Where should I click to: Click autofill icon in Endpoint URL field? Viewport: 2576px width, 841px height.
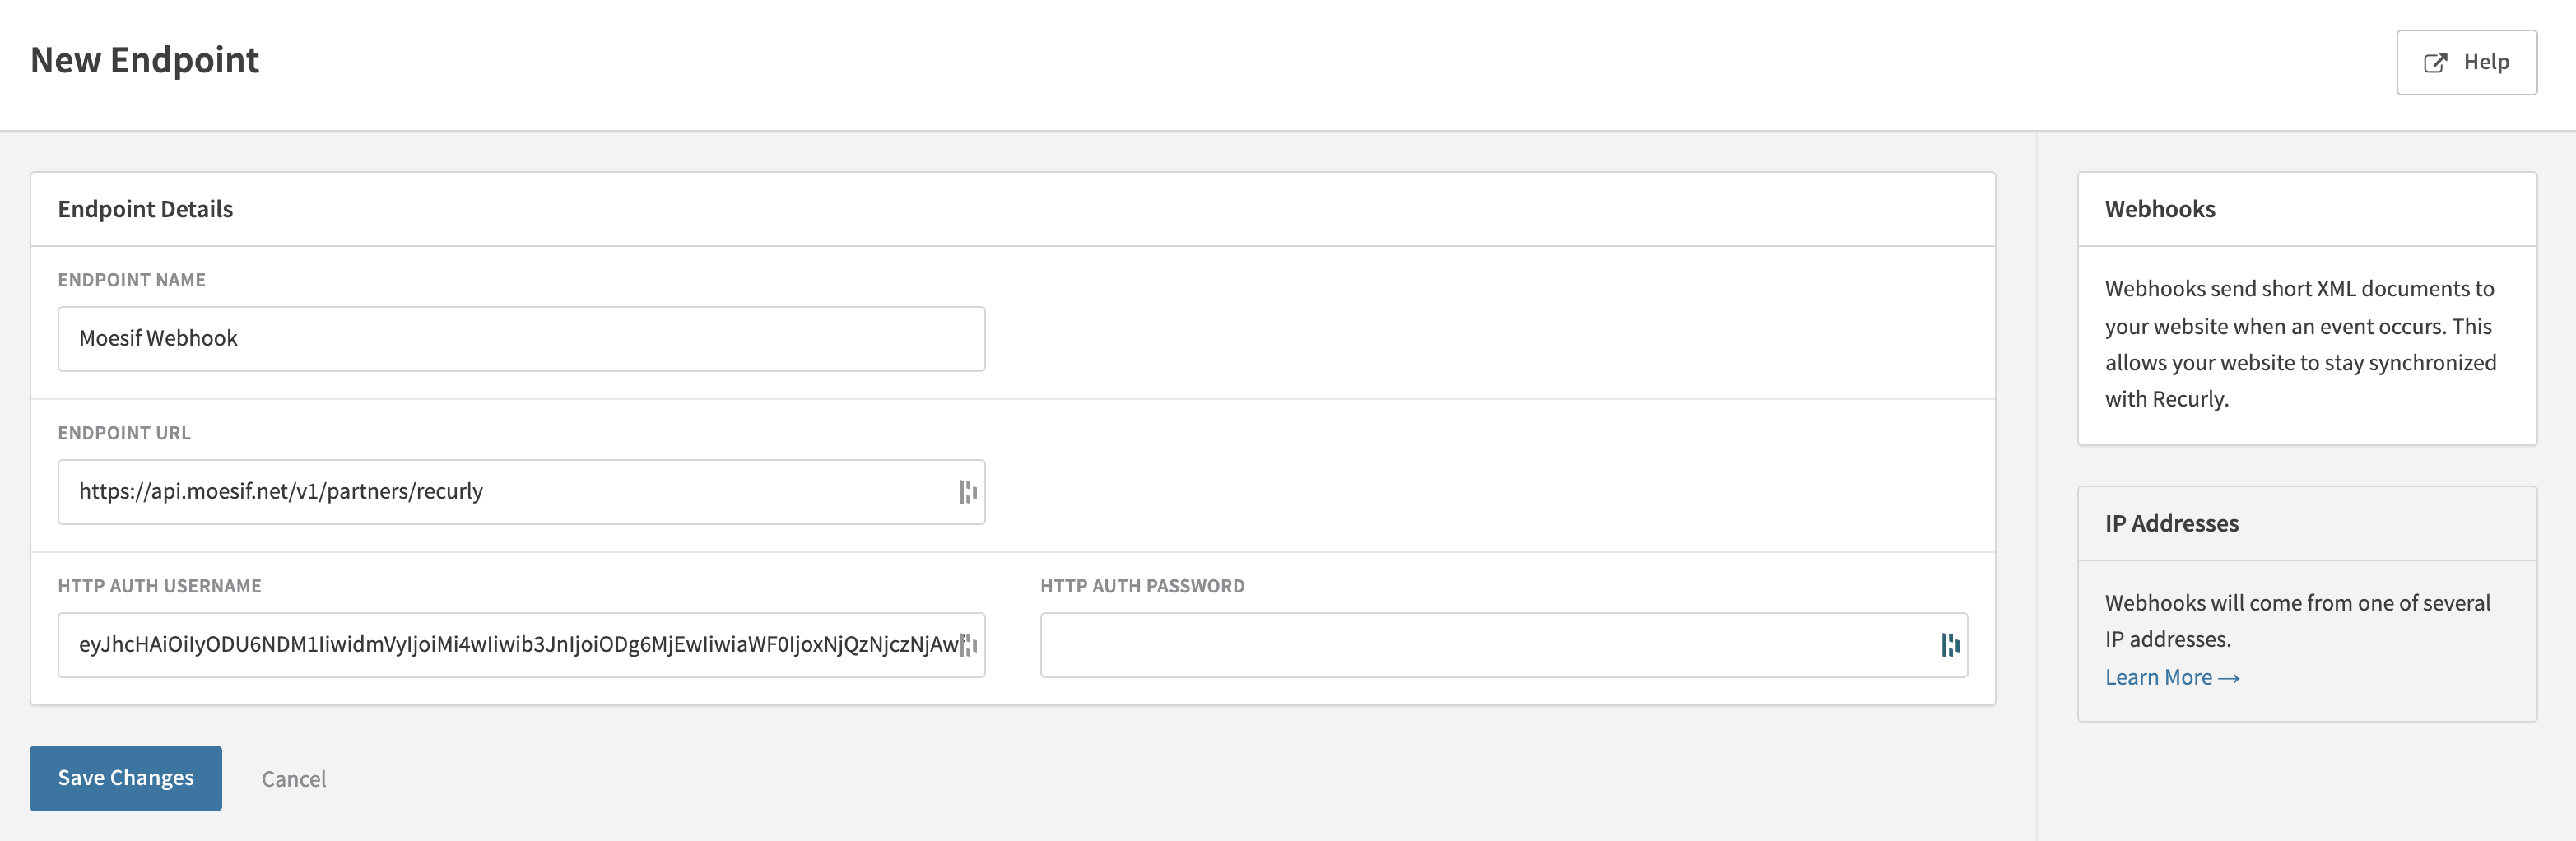tap(967, 492)
